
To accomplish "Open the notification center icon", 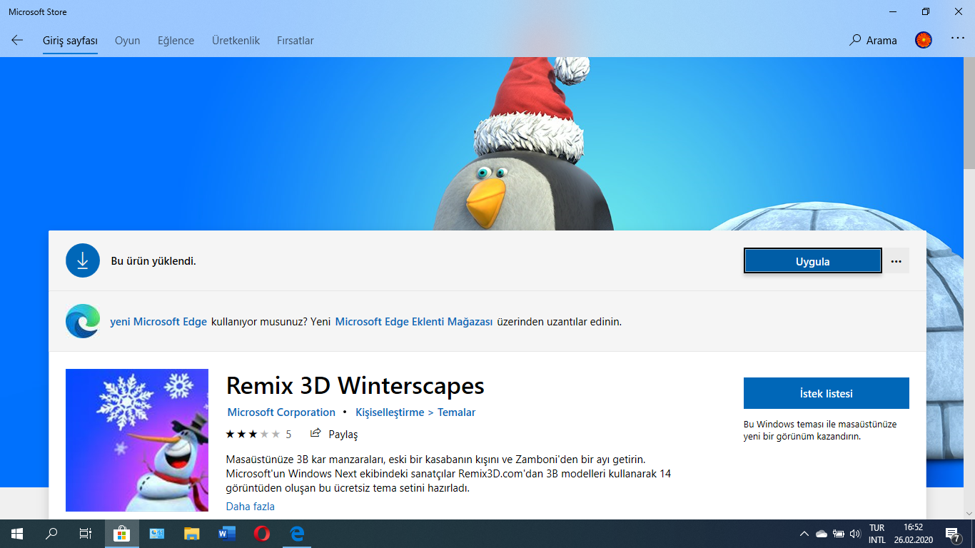I will coord(953,534).
